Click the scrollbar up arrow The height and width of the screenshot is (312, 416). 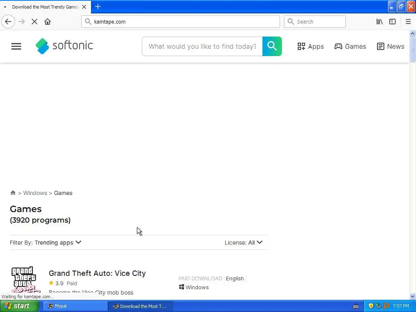click(x=412, y=33)
